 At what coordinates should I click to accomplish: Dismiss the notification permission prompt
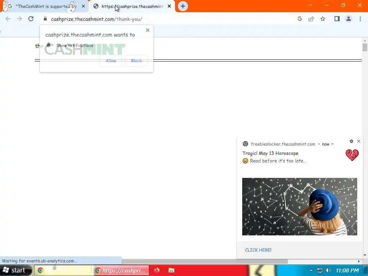[148, 30]
